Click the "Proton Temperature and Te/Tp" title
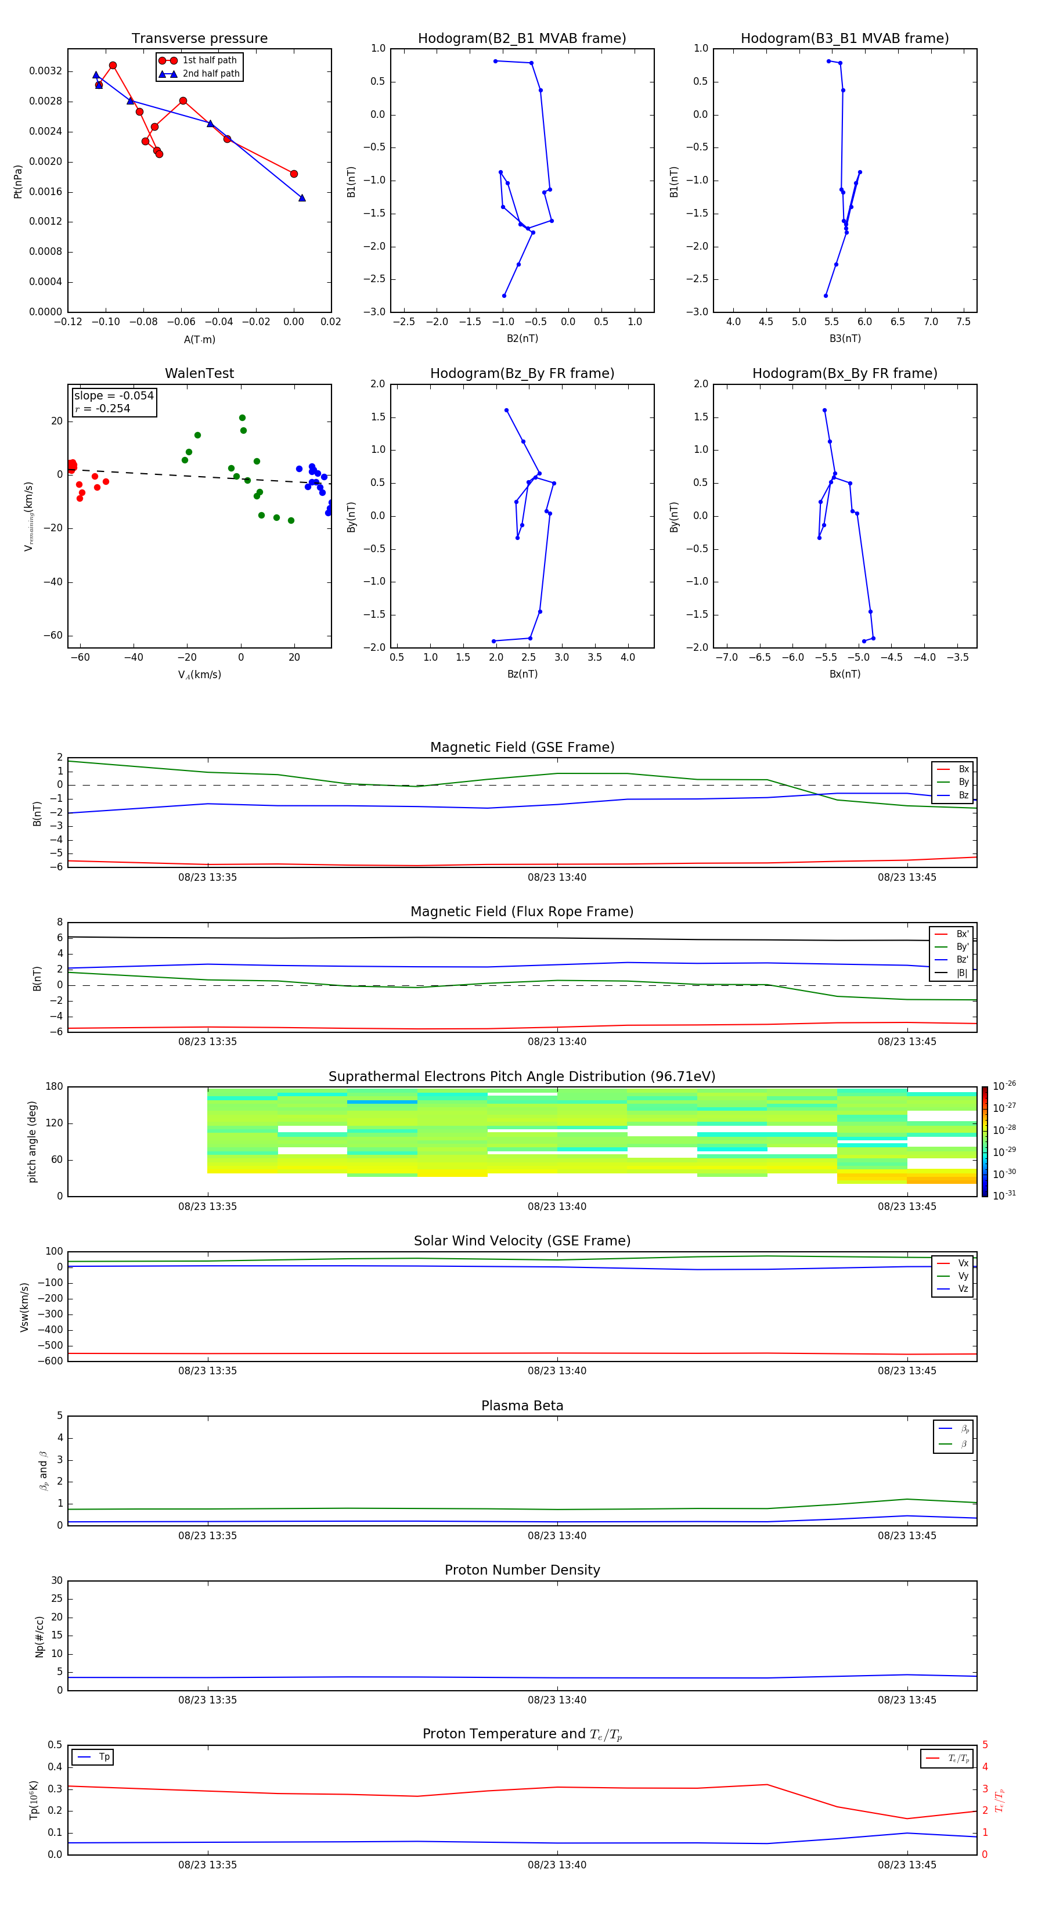 [x=522, y=1734]
